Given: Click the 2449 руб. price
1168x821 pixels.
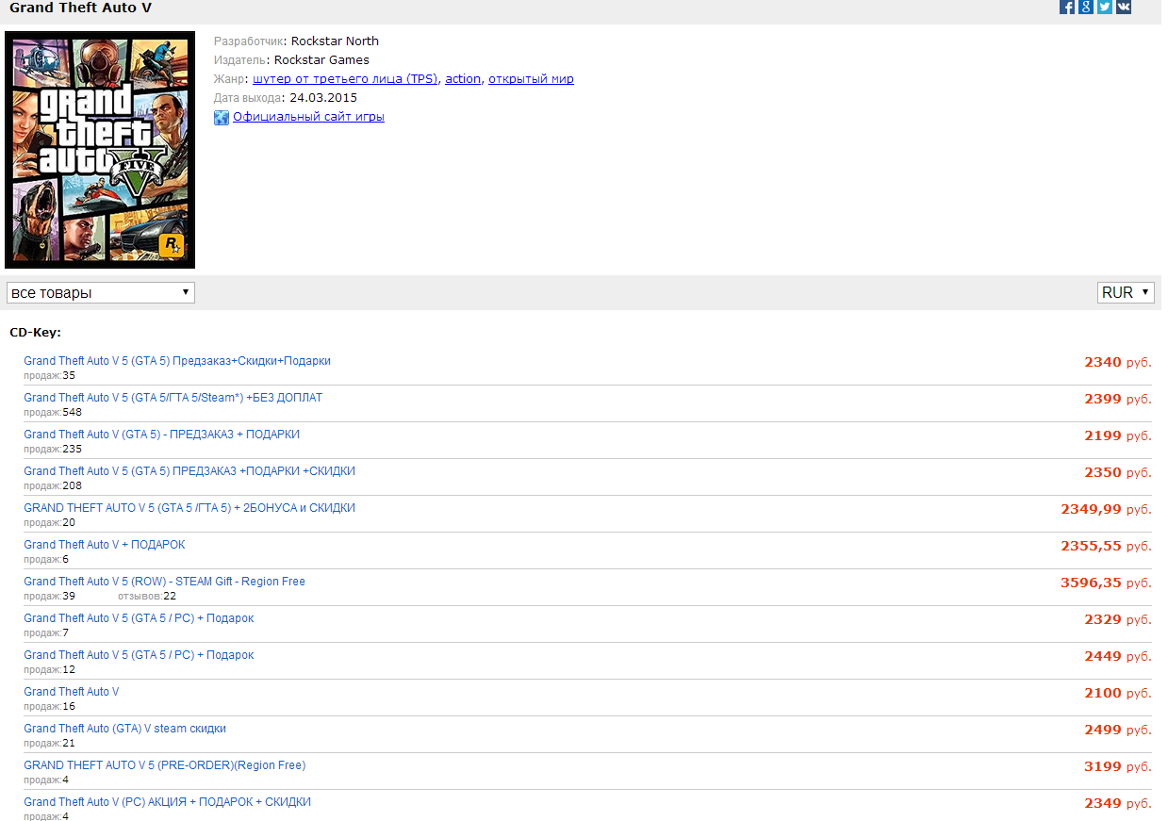Looking at the screenshot, I should click(1118, 656).
